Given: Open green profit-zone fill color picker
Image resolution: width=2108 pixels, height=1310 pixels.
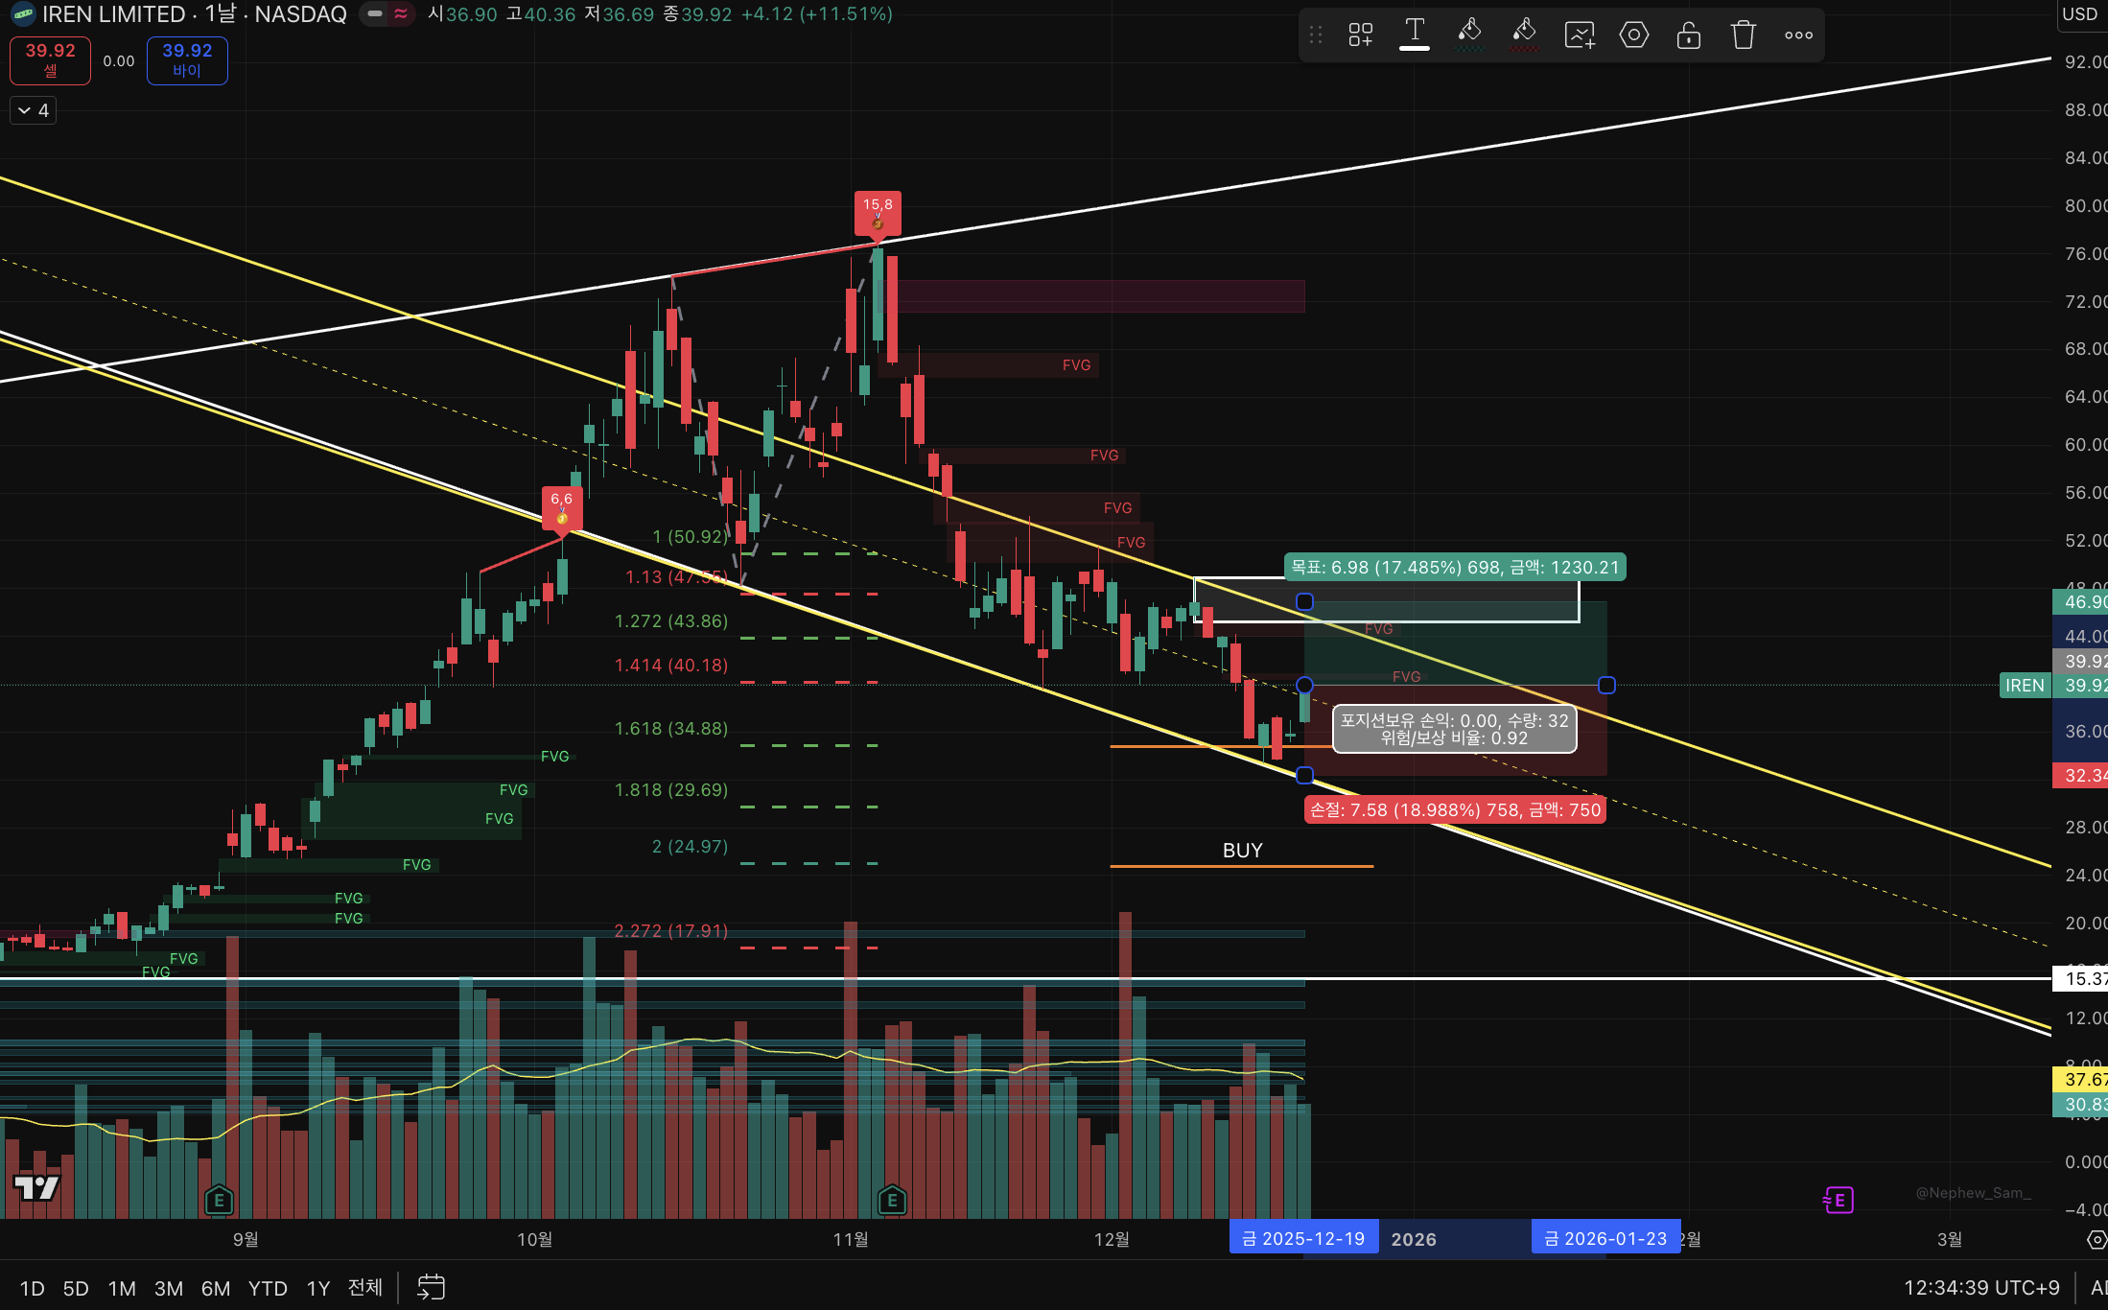Looking at the screenshot, I should (1469, 35).
